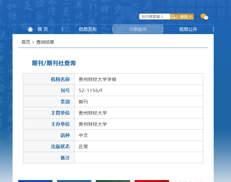
Task: Open the 信息公开 navigation menu
Action: point(188,29)
